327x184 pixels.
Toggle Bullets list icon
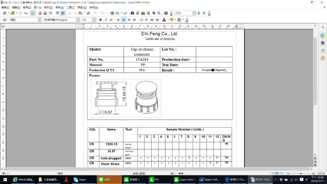click(146, 20)
